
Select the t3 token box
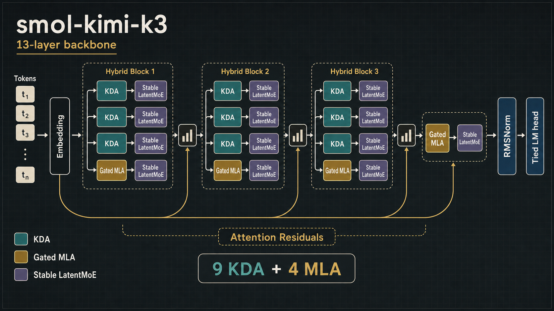[25, 133]
